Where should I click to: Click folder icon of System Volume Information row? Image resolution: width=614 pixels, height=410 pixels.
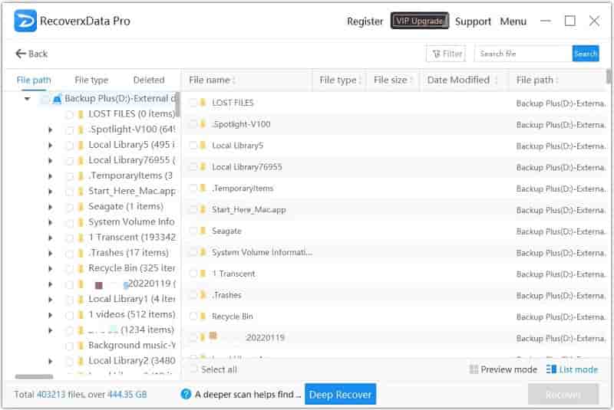click(x=203, y=252)
